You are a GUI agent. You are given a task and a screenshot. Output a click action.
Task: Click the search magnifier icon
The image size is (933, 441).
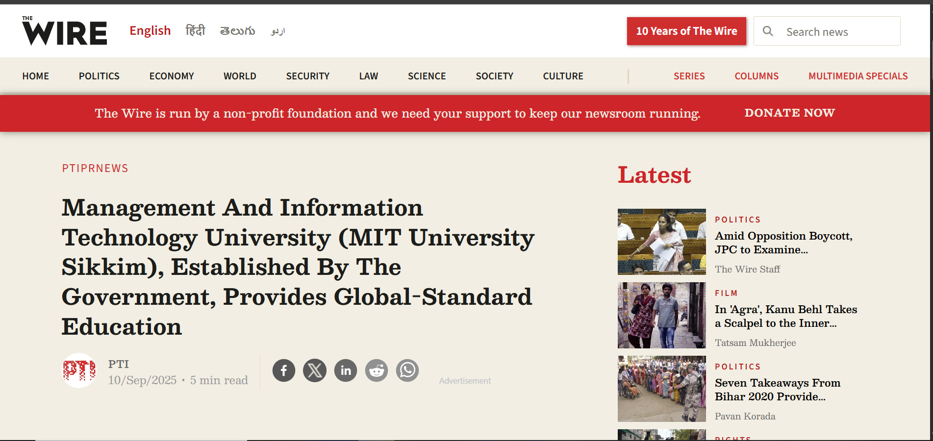(768, 31)
